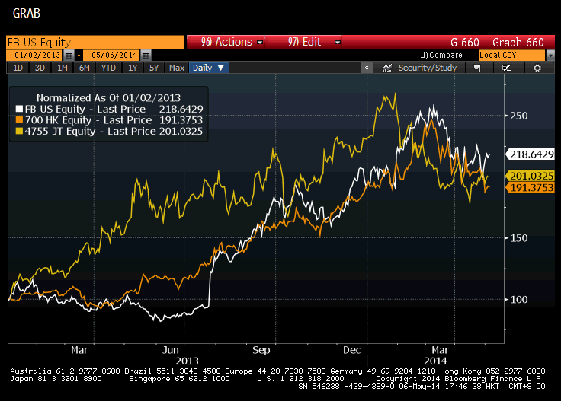Image resolution: width=561 pixels, height=401 pixels.
Task: Click the edit chart pencil icon
Action: click(506, 68)
